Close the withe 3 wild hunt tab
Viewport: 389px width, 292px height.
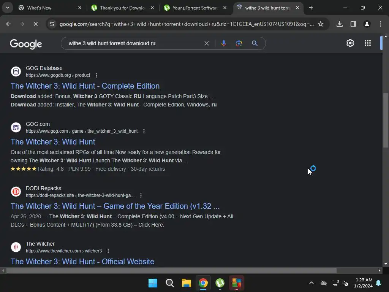(x=297, y=8)
